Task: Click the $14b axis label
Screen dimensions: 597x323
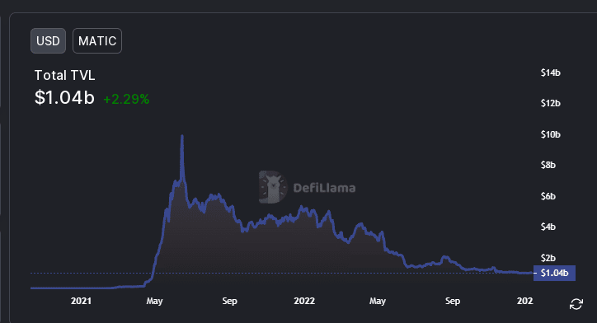Action: [x=550, y=73]
